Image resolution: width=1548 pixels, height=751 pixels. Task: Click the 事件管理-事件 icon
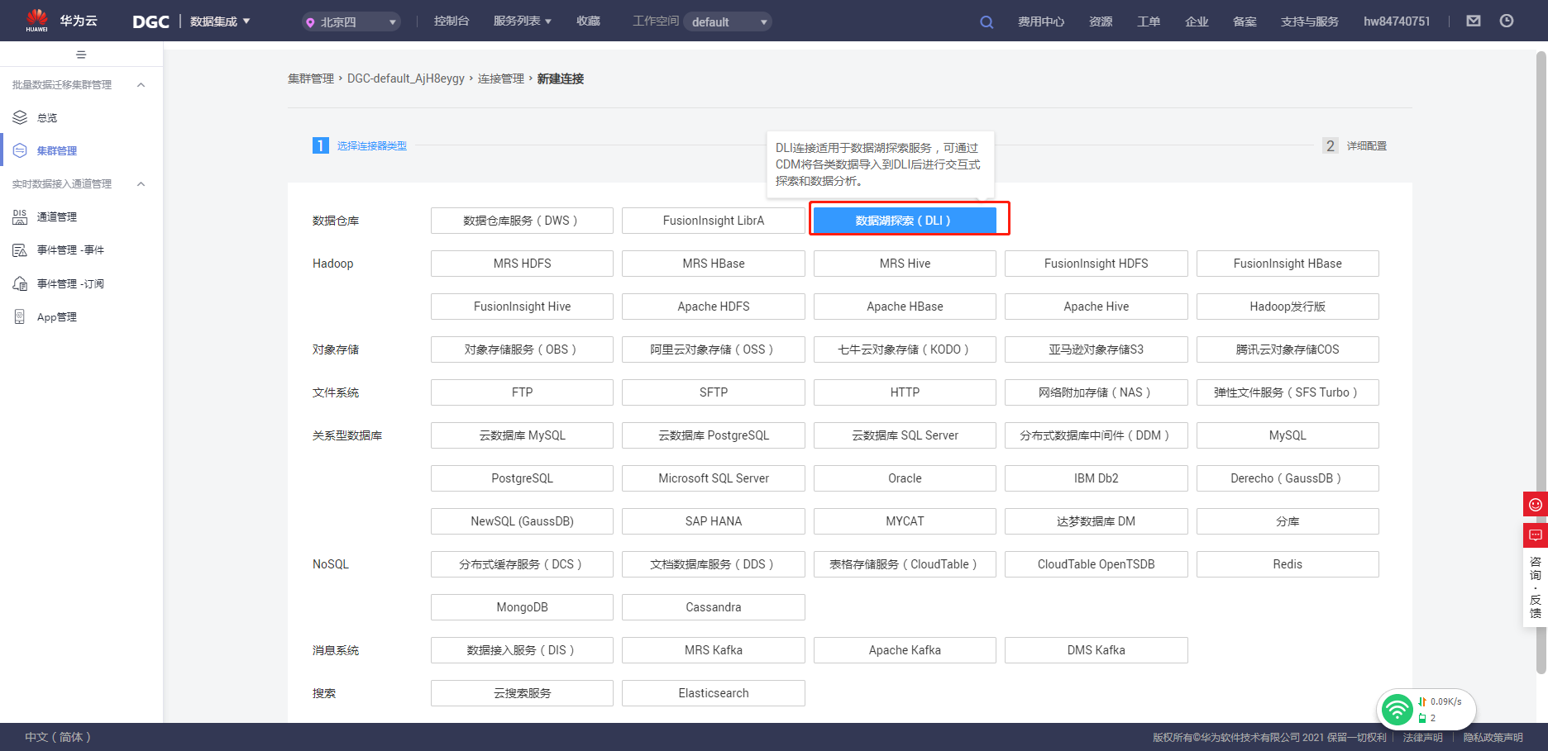coord(20,250)
